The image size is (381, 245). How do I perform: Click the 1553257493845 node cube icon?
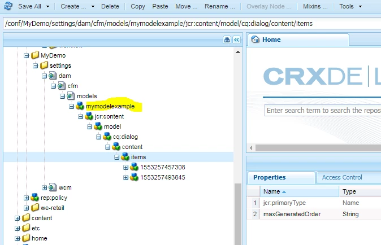[x=135, y=177]
